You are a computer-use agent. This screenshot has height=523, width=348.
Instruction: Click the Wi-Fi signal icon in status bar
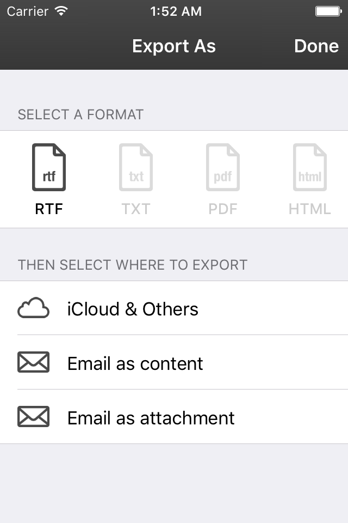point(60,10)
